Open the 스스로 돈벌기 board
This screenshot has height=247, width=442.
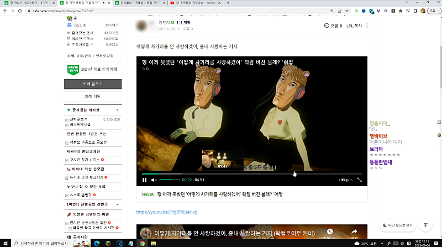coord(81,195)
